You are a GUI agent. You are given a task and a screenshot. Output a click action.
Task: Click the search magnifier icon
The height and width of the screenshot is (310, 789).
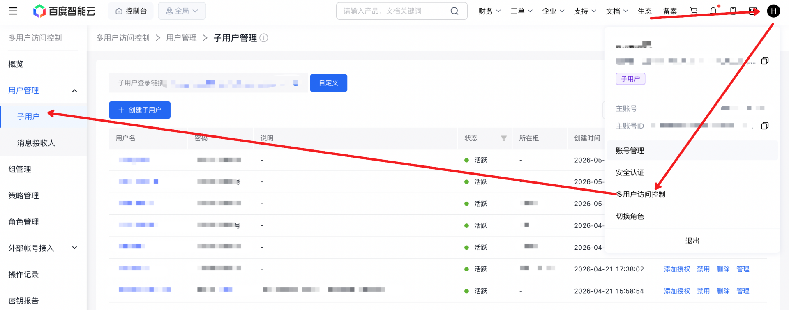(x=454, y=11)
